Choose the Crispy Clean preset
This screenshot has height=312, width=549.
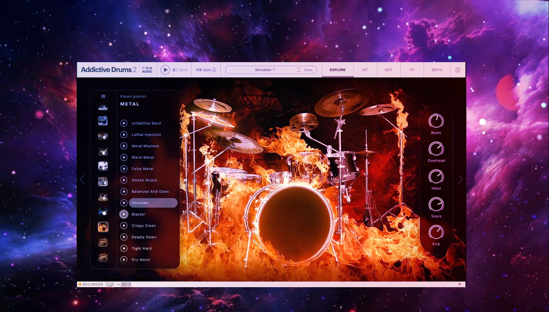tap(143, 226)
